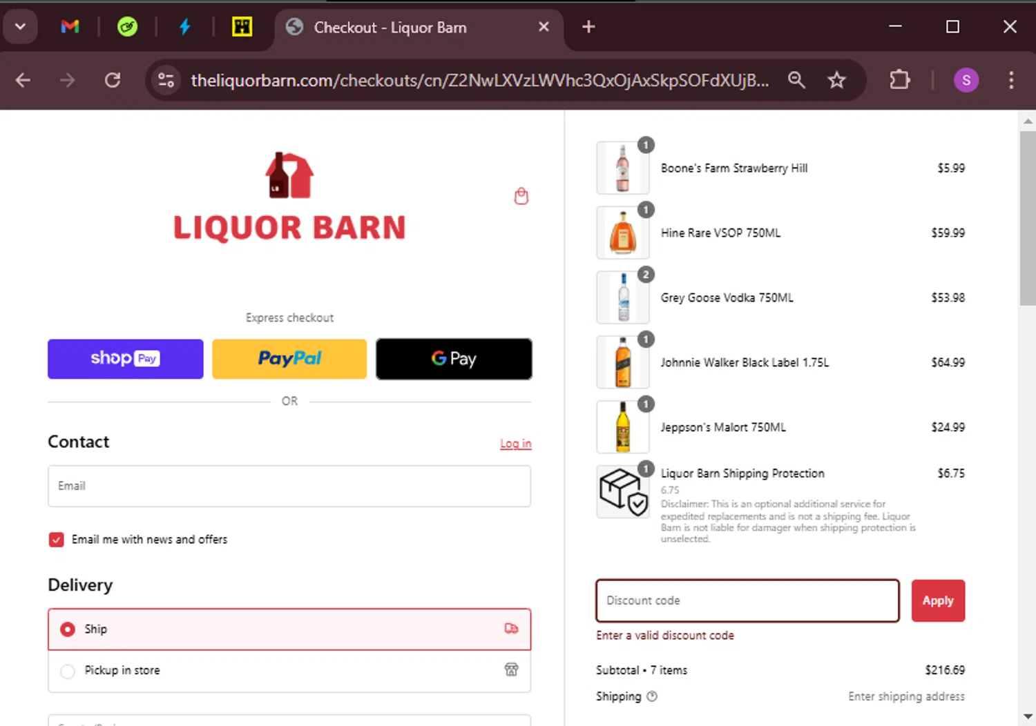Open the browser extensions puzzle icon

(899, 80)
